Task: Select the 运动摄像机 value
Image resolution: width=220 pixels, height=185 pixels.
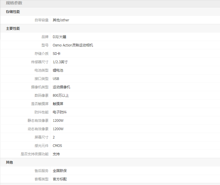Action: pos(61,87)
